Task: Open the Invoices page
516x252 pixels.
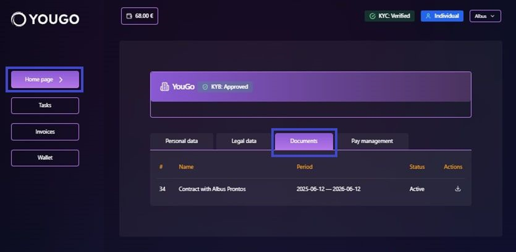Action: tap(45, 132)
